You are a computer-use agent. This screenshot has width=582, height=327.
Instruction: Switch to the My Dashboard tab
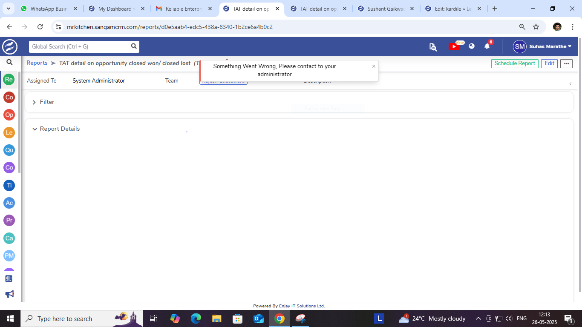pyautogui.click(x=117, y=9)
